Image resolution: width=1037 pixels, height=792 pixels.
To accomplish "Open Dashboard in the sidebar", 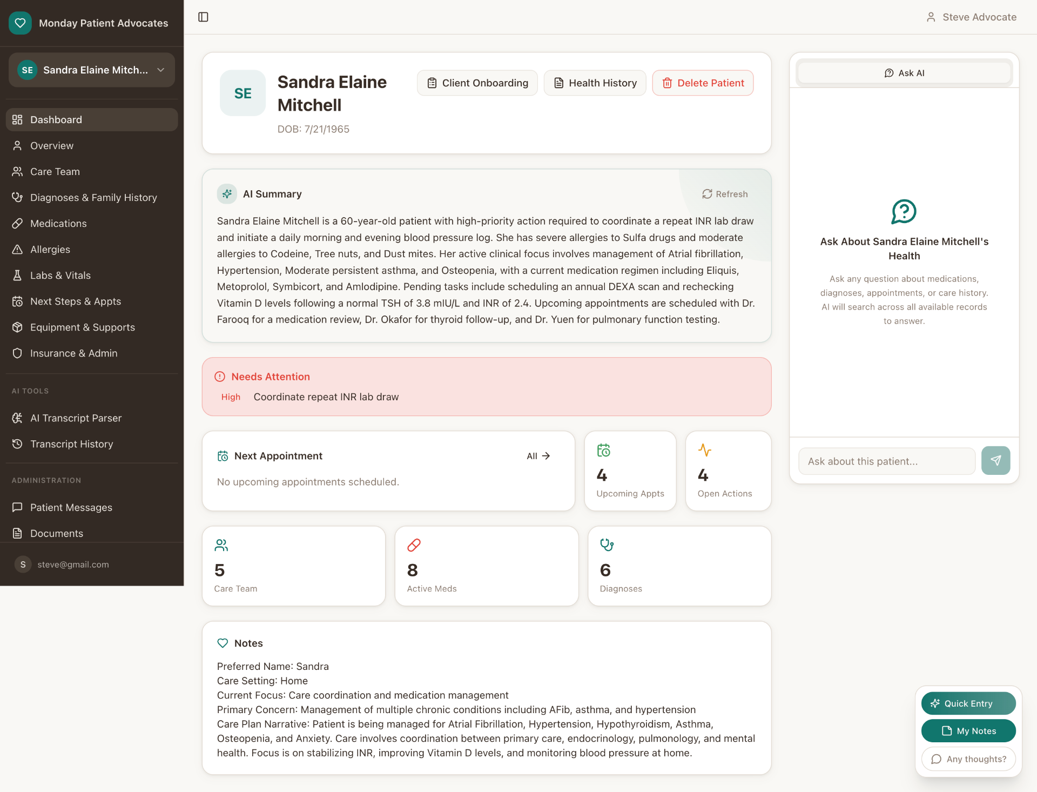I will pos(92,119).
